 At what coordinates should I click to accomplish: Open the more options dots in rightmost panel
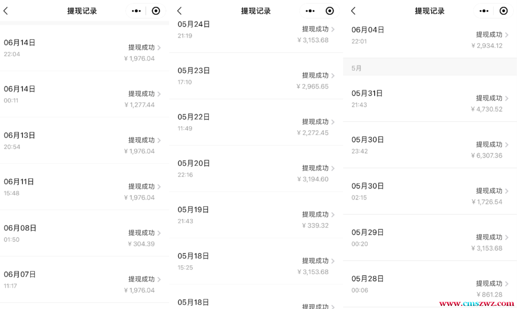[484, 11]
